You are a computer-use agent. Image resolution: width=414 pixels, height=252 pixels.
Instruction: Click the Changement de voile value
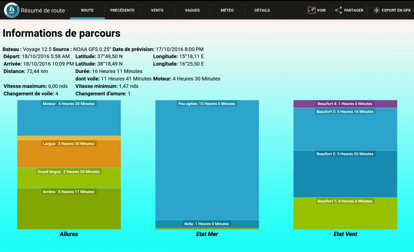coord(57,94)
